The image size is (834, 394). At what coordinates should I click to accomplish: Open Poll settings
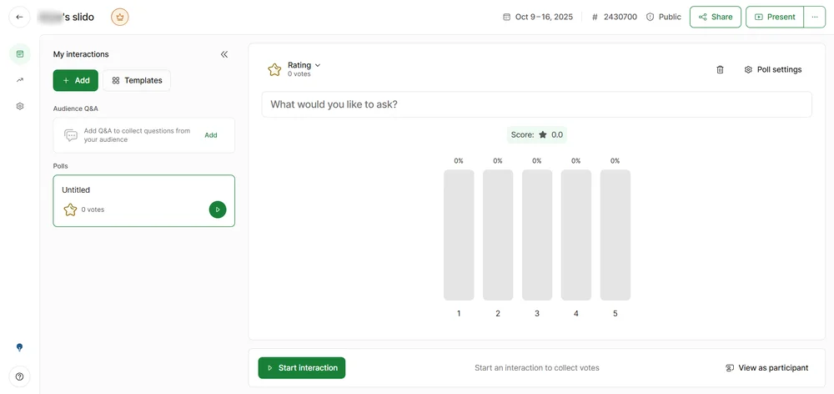point(773,70)
